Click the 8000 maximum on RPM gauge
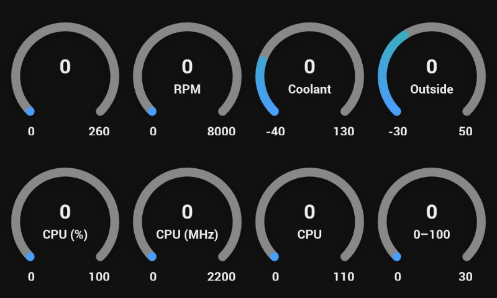Image resolution: width=497 pixels, height=298 pixels. (x=221, y=132)
